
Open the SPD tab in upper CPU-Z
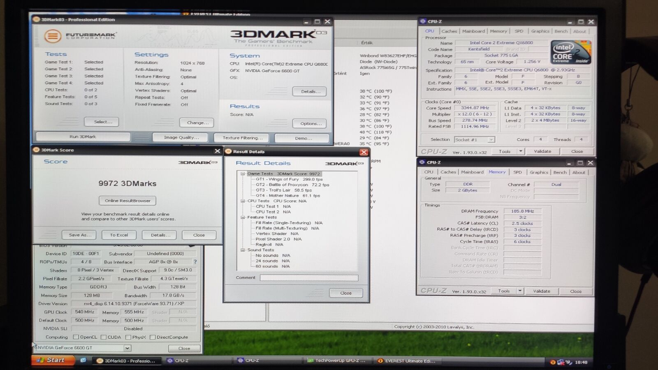tap(519, 31)
